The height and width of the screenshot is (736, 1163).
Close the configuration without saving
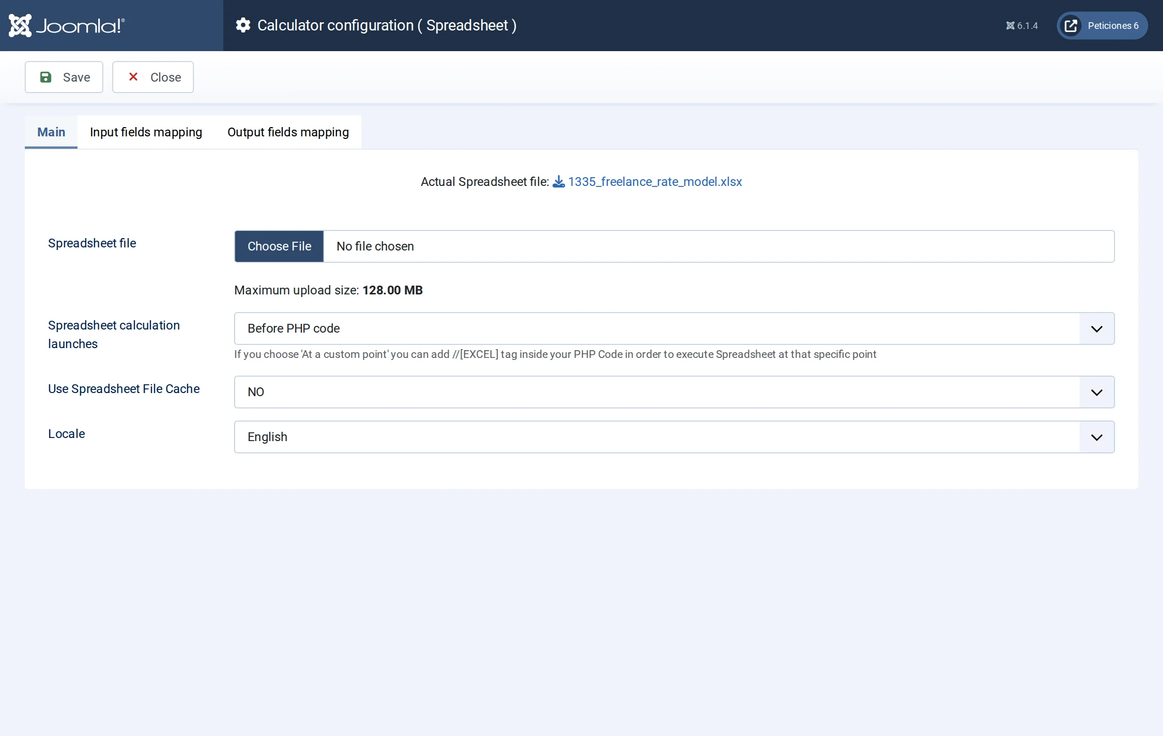tap(153, 77)
